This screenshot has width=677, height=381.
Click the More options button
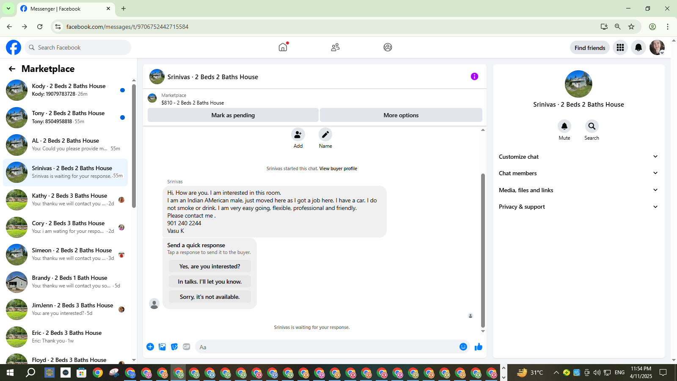point(401,115)
